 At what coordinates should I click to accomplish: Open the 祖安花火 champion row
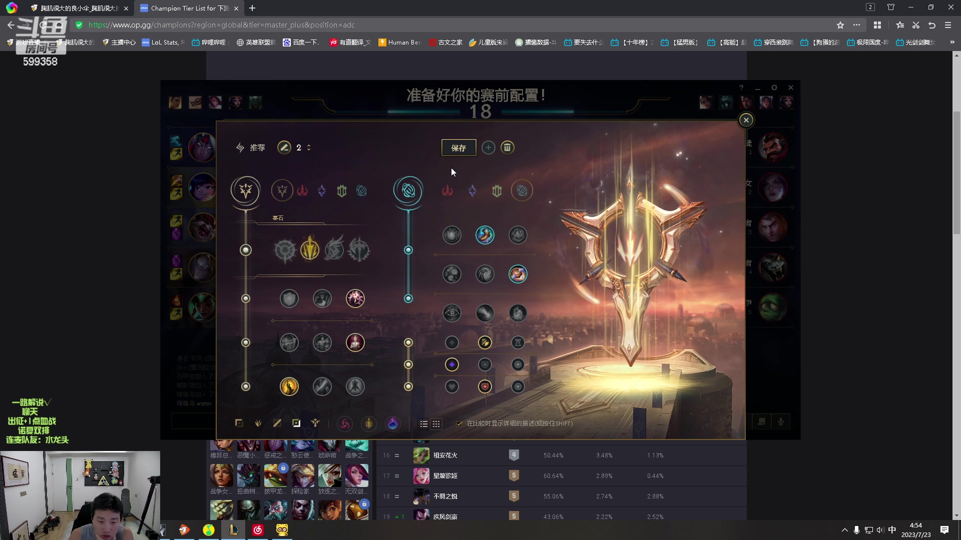[x=561, y=455]
